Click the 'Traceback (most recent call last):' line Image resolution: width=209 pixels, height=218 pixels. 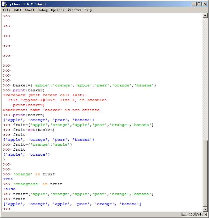point(45,95)
